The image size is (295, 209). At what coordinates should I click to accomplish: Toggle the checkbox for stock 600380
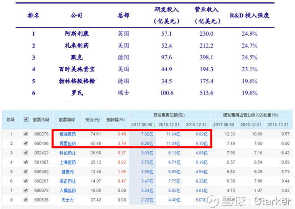coord(26,172)
